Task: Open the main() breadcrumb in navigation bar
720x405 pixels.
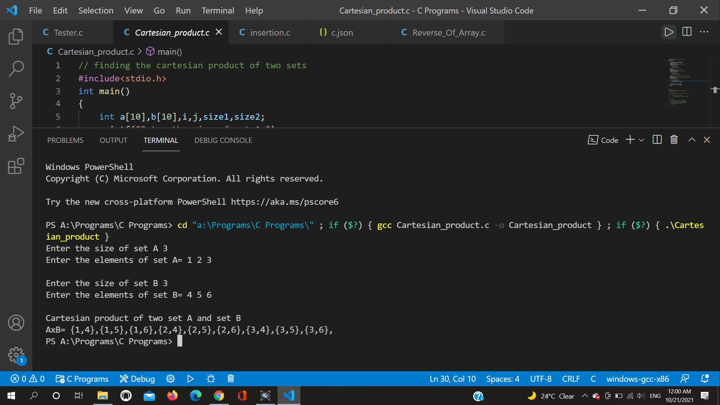Action: [x=169, y=52]
